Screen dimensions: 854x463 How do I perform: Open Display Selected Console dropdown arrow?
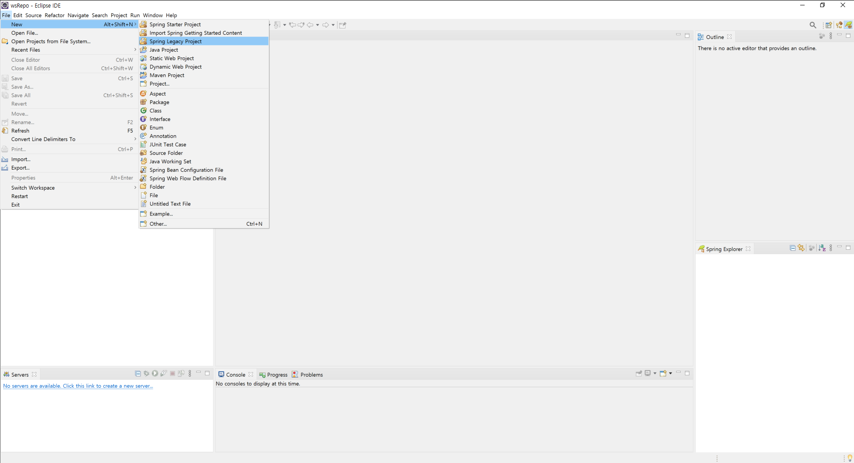pos(655,373)
